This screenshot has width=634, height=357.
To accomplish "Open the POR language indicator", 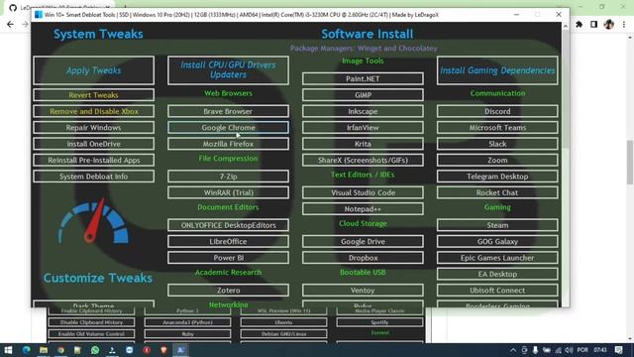I will [582, 350].
